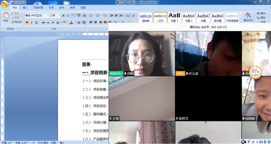The height and width of the screenshot is (144, 271).
Task: Click the Office button logo
Action: click(4, 4)
